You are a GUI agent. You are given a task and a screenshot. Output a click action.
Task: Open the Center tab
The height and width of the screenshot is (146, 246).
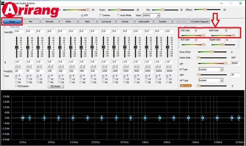pyautogui.click(x=125, y=22)
